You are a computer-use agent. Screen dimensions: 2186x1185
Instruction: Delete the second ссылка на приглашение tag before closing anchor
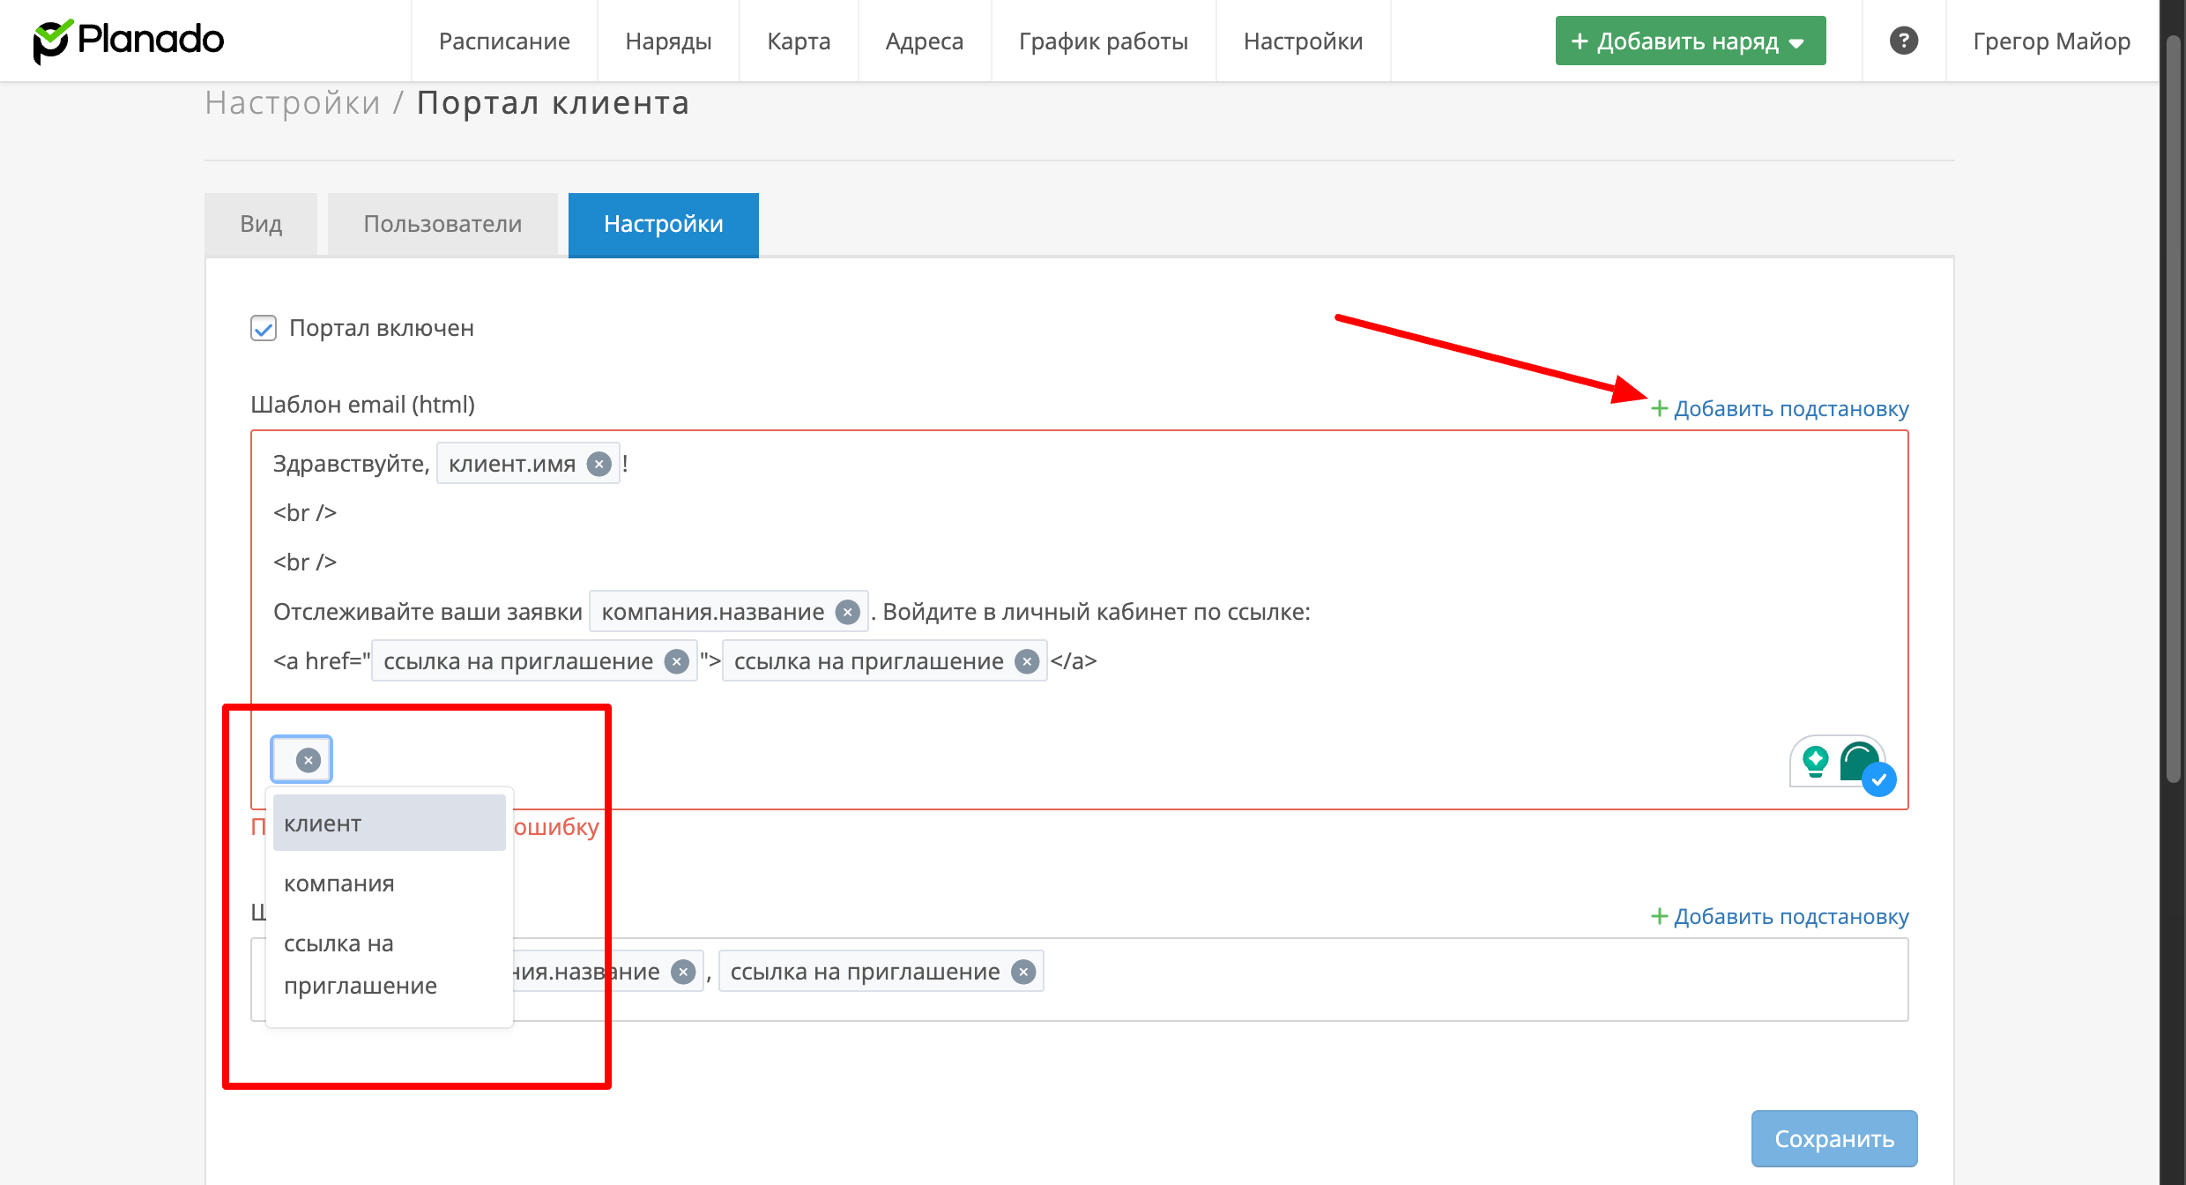(x=1027, y=661)
